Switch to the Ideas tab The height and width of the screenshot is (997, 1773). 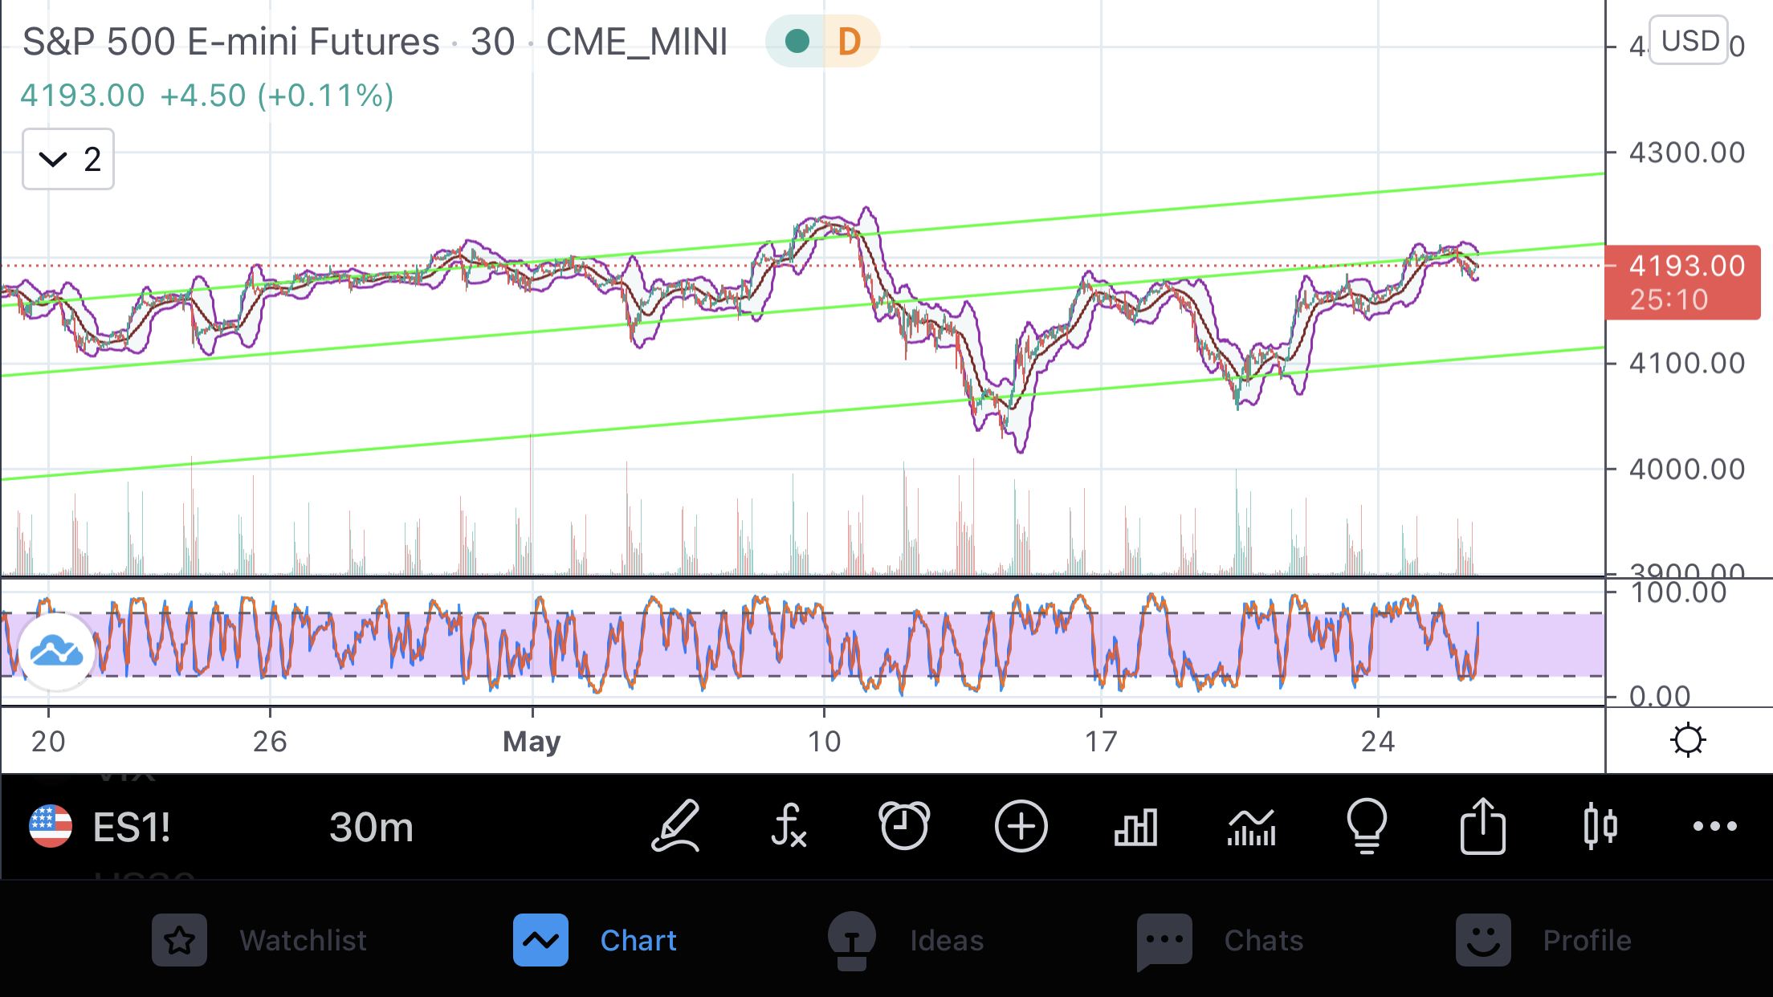906,939
